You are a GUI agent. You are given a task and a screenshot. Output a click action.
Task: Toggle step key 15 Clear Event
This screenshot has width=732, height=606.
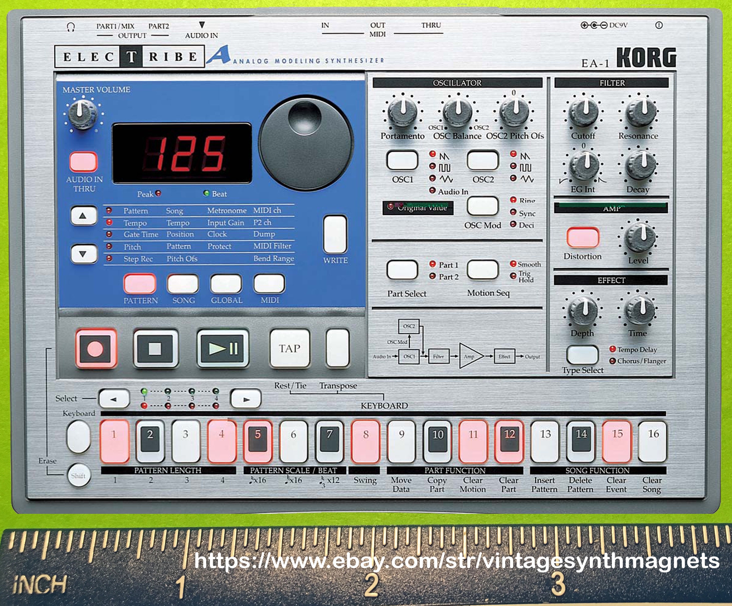point(617,441)
